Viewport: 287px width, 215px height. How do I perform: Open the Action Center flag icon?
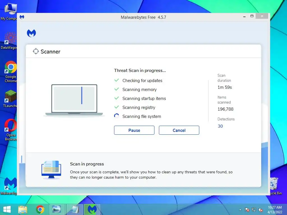[247, 210]
